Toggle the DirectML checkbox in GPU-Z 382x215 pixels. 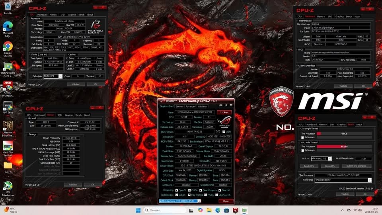tap(220, 190)
